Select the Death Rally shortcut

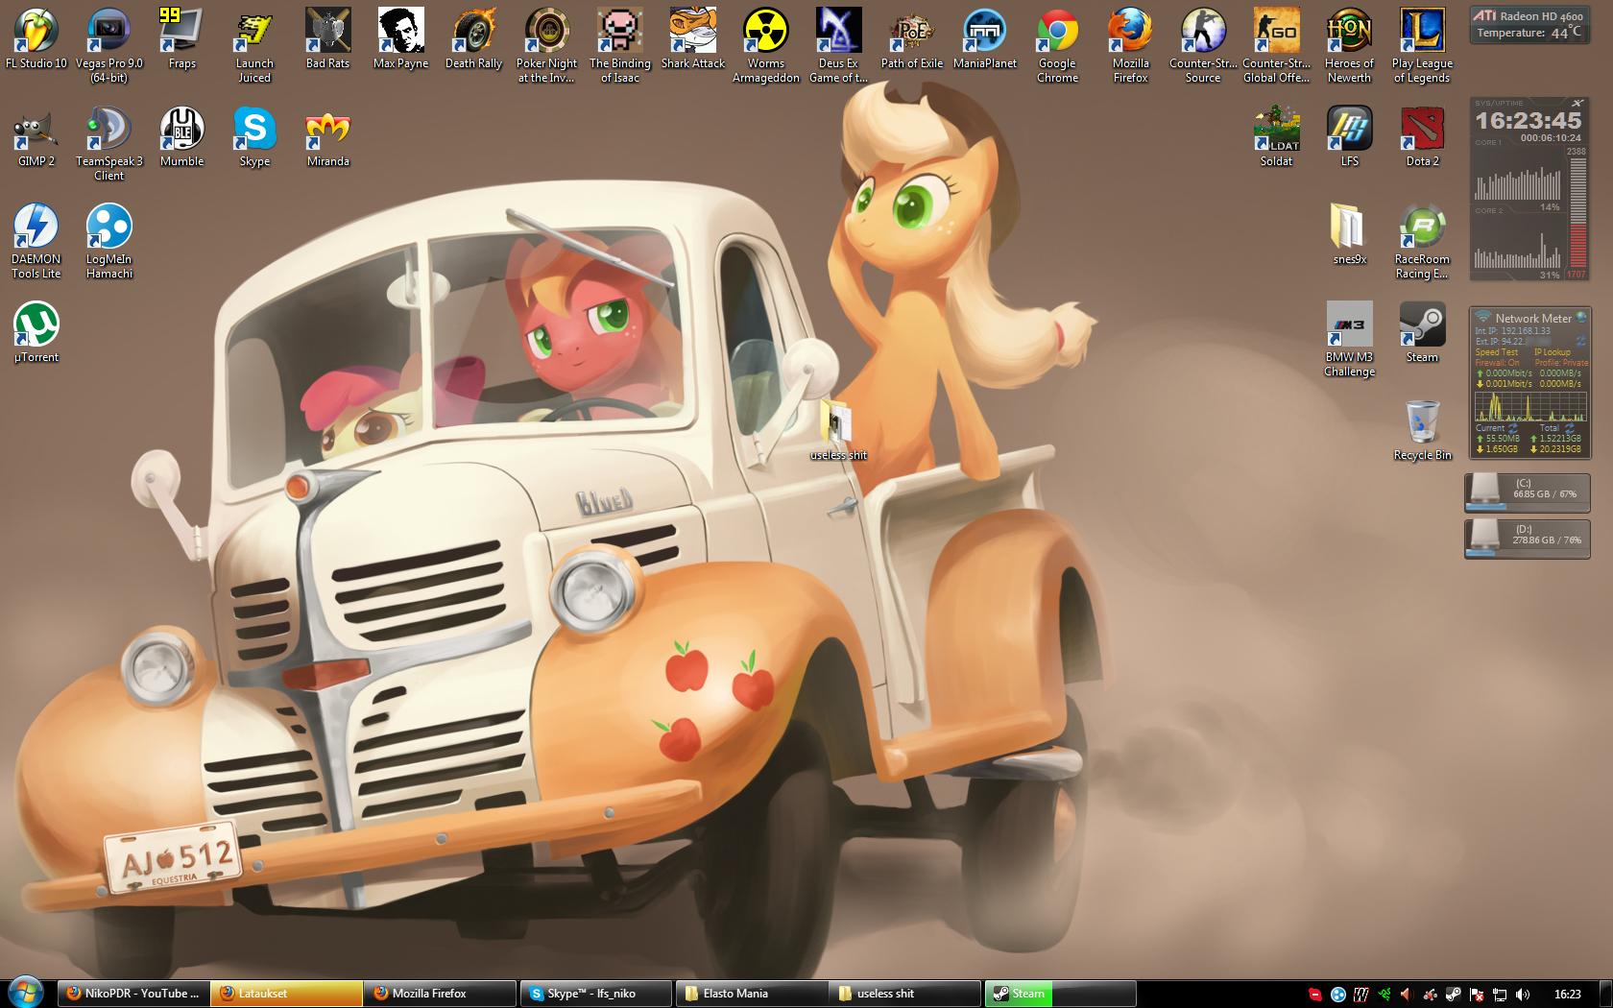pyautogui.click(x=474, y=39)
